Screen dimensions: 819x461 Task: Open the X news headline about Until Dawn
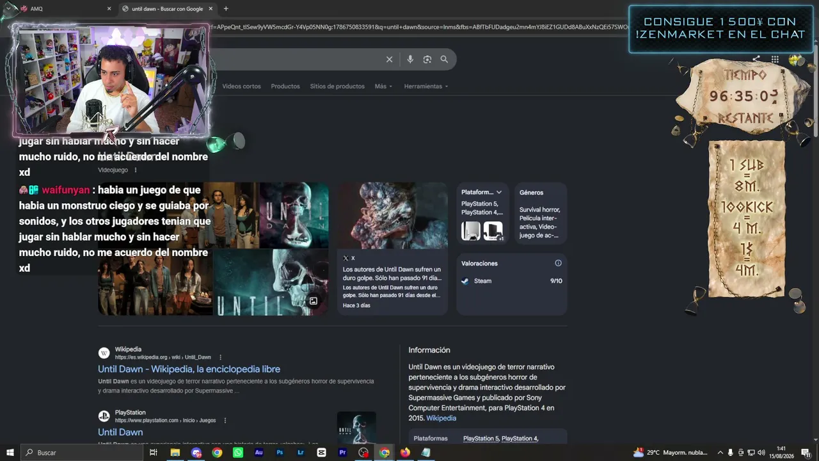[392, 274]
